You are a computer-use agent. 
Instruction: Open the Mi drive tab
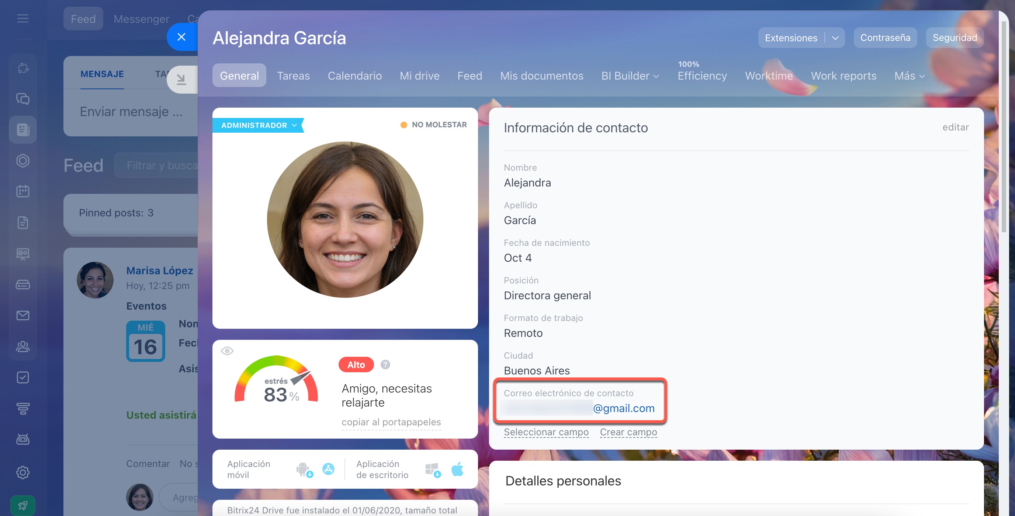(419, 76)
